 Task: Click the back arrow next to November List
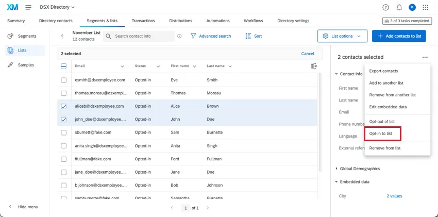(x=62, y=36)
